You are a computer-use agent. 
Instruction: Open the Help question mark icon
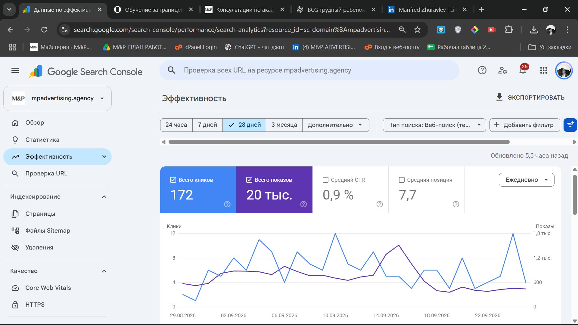coord(482,70)
